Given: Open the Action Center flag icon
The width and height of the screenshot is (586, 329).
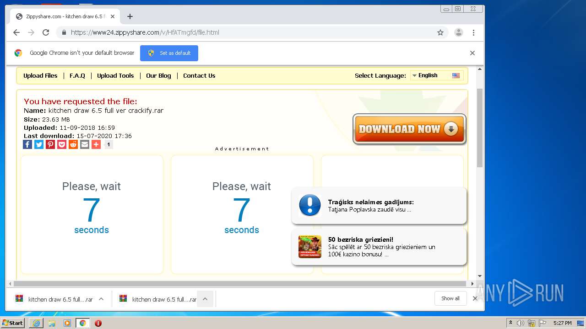Looking at the screenshot, I should point(542,323).
